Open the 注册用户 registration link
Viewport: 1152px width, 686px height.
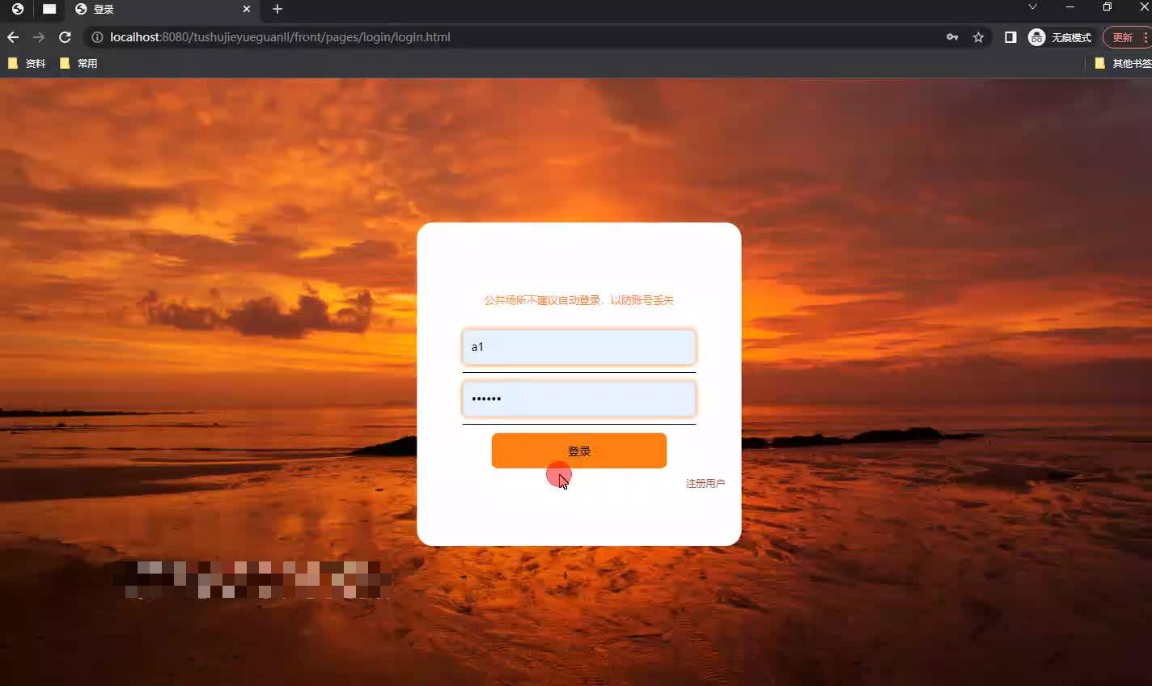pyautogui.click(x=704, y=483)
